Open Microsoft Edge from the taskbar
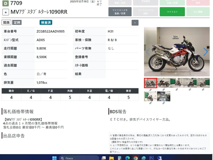The image size is (213, 160). pyautogui.click(x=128, y=158)
